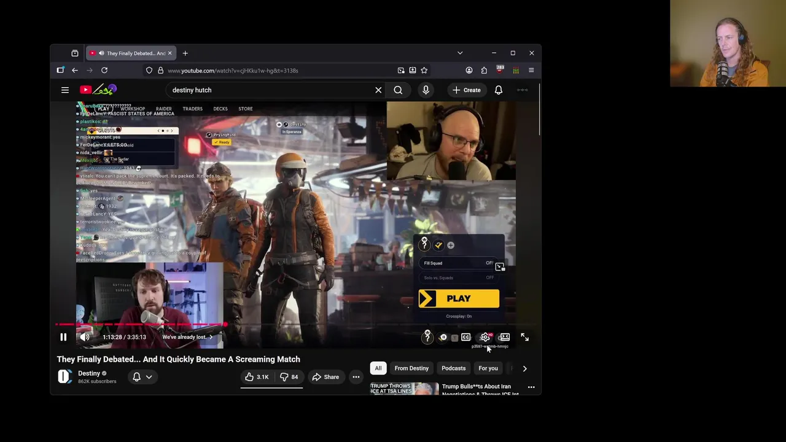Viewport: 786px width, 442px height.
Task: Toggle the browser sidebar button
Action: 60,71
